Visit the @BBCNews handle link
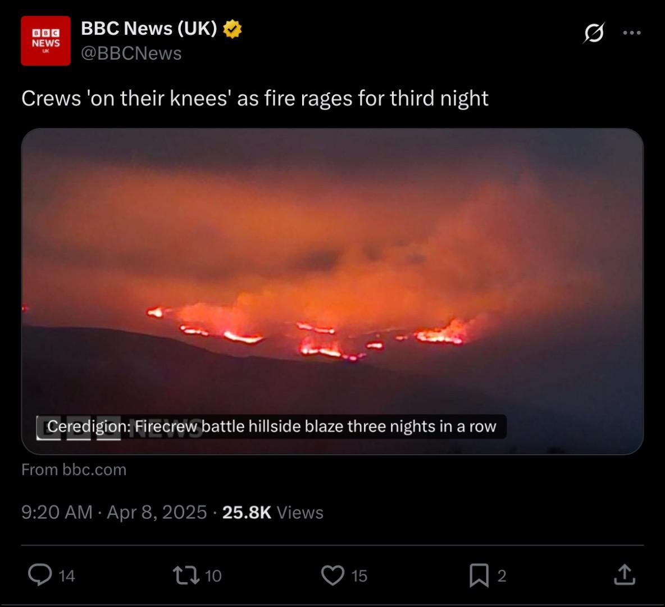Image resolution: width=665 pixels, height=607 pixels. point(131,53)
